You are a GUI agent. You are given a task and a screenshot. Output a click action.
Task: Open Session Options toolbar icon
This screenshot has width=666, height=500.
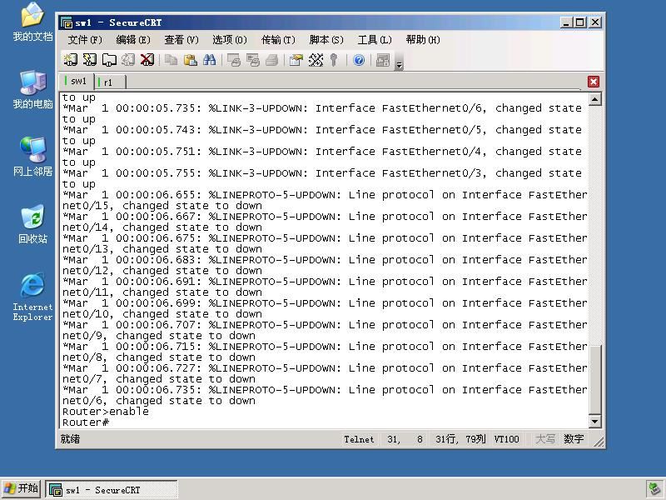(x=296, y=60)
